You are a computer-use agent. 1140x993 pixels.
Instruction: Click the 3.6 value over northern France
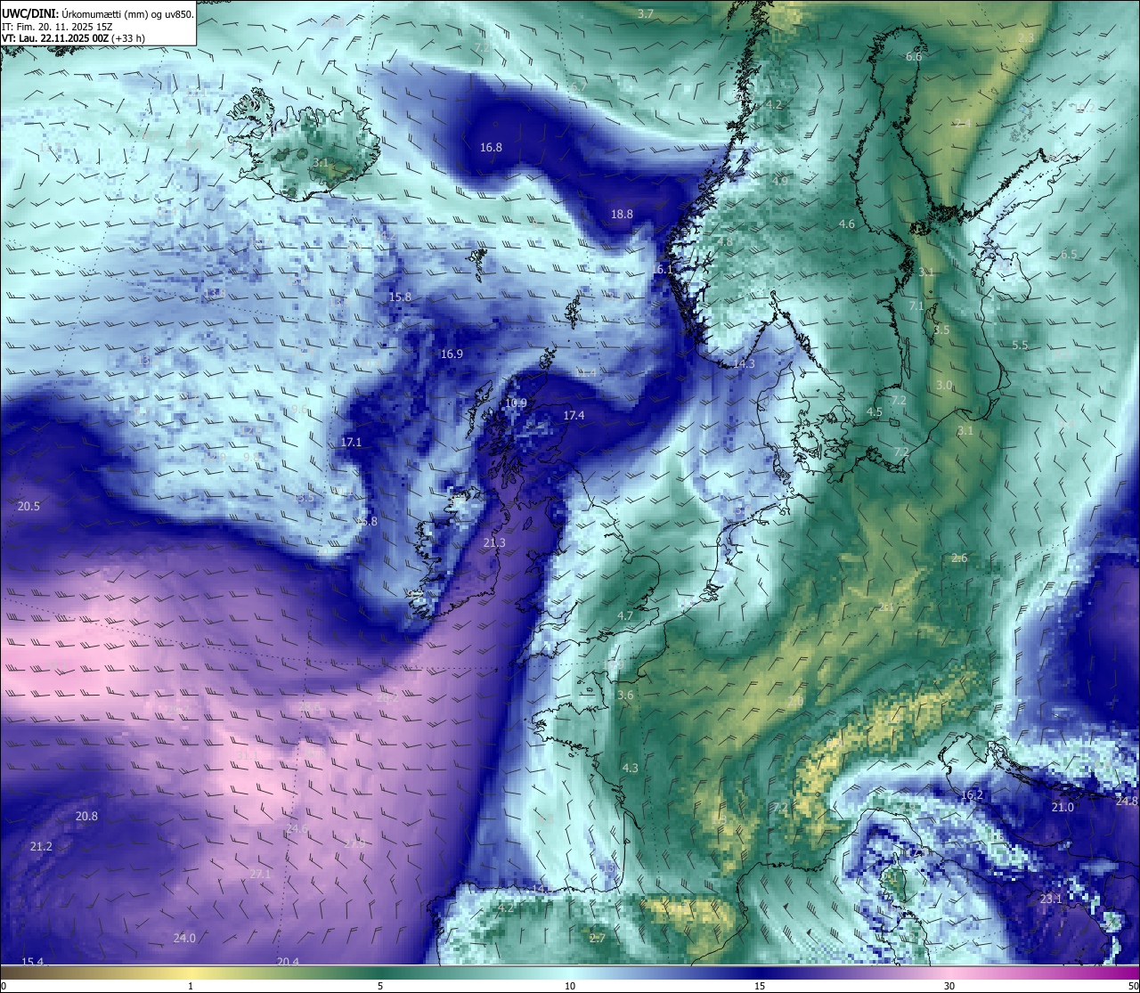(625, 696)
